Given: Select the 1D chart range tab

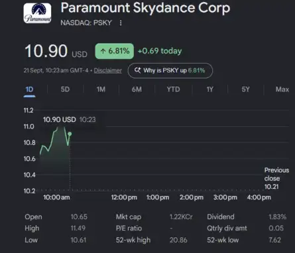Looking at the screenshot, I should pyautogui.click(x=29, y=89).
